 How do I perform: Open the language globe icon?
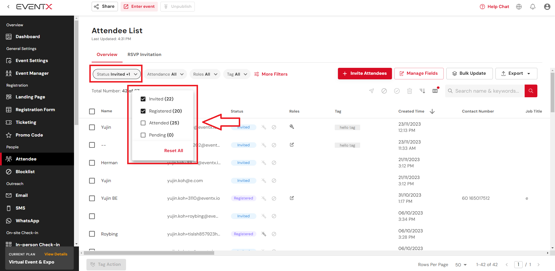(x=519, y=7)
